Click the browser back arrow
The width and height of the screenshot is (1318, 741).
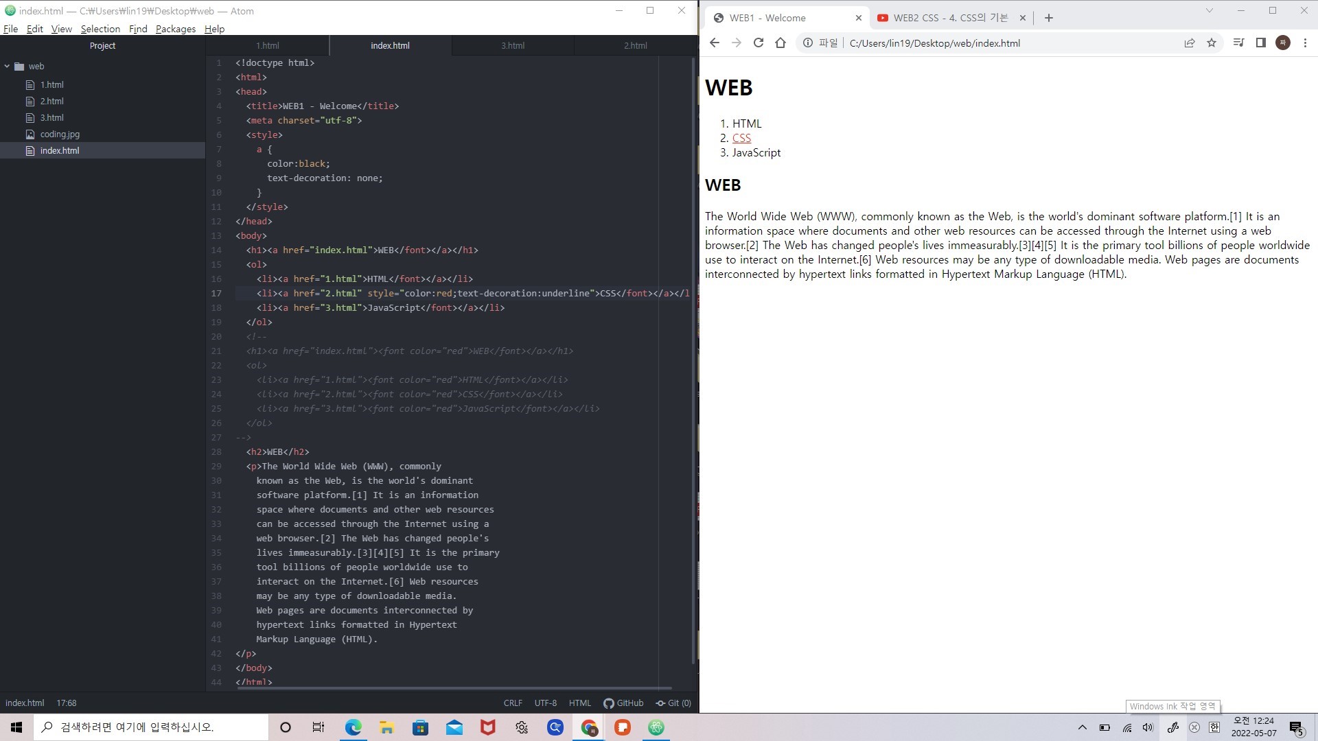[x=714, y=43]
